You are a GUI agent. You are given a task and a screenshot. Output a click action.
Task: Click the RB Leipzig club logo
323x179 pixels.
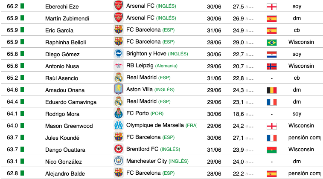click(118, 66)
